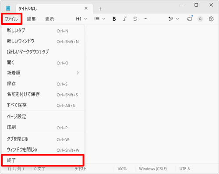Viewport: 219px width, 174px height.
Task: Expand the rewrite options dropdown arrow
Action: point(177,19)
